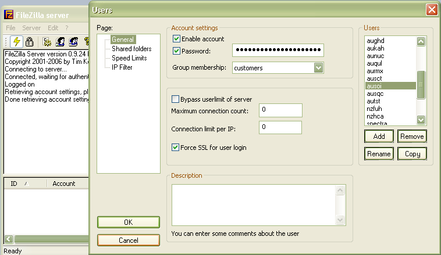Click the padlock lock-server toolbar icon
The height and width of the screenshot is (255, 441).
pyautogui.click(x=29, y=42)
